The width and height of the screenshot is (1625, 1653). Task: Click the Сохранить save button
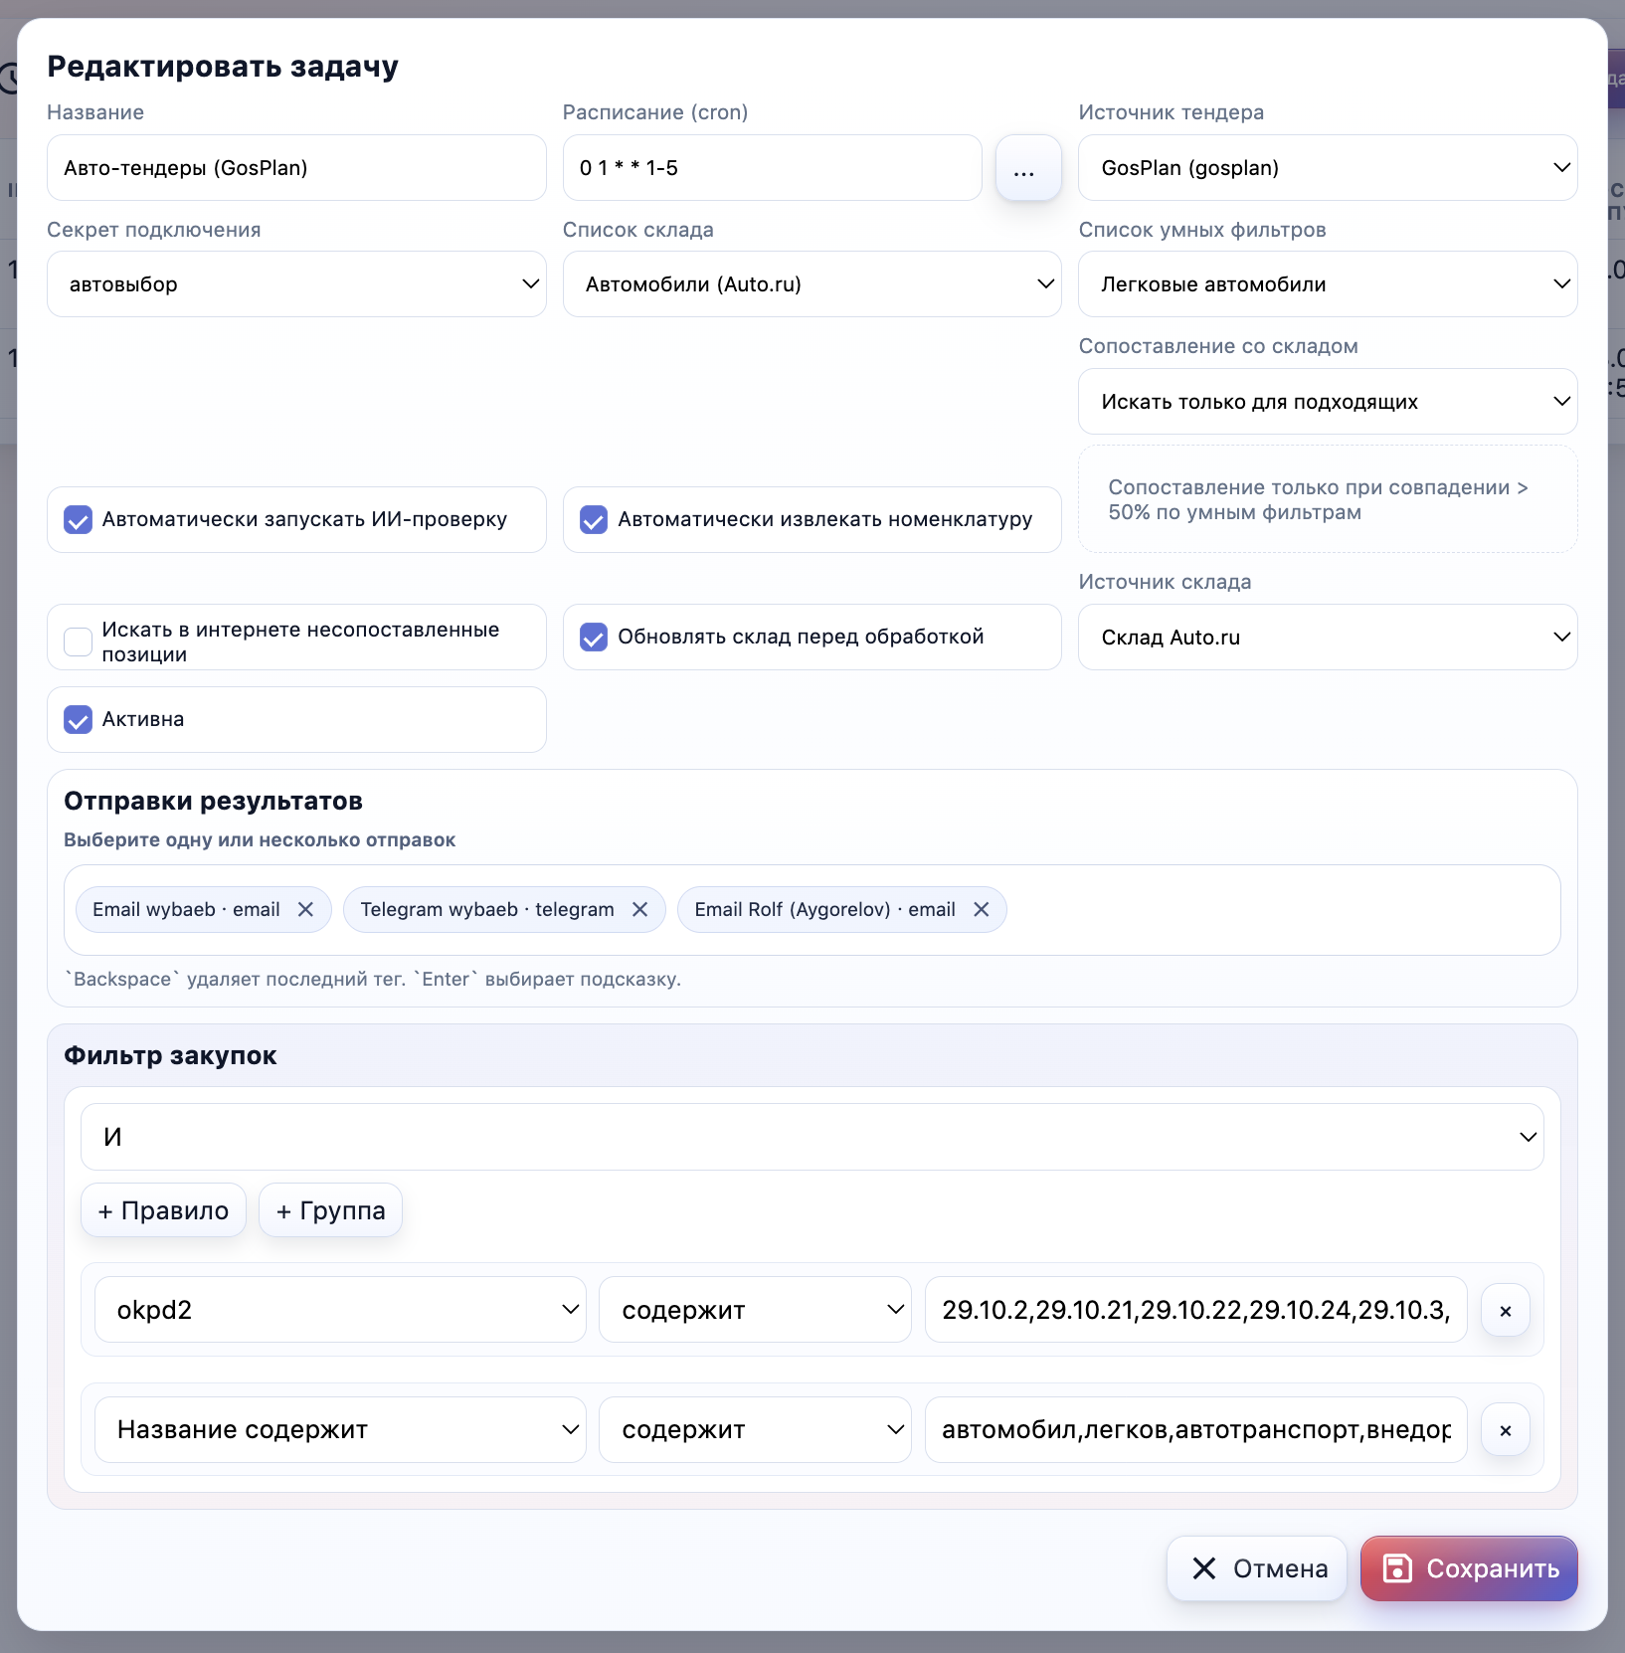[1468, 1568]
